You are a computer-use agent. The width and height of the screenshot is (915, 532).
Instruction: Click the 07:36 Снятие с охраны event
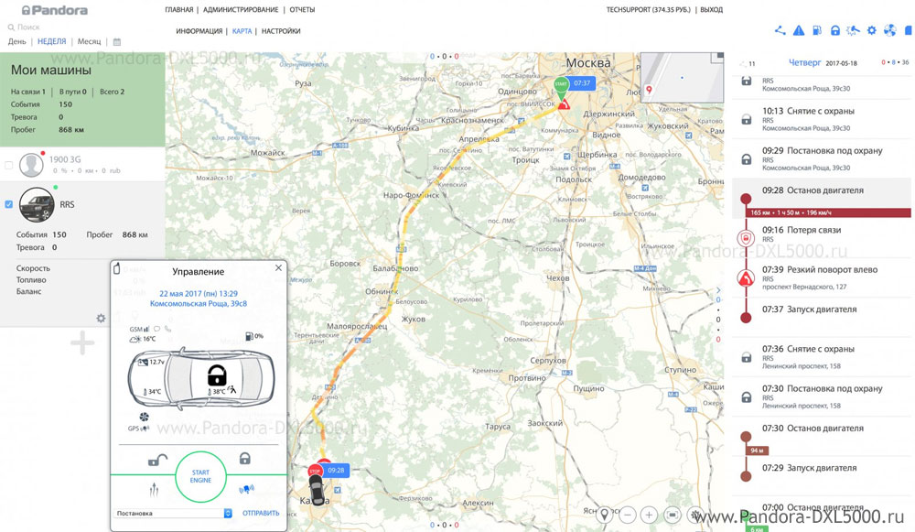822,357
